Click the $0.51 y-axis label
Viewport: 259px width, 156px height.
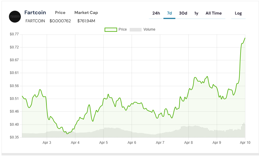coord(14,99)
